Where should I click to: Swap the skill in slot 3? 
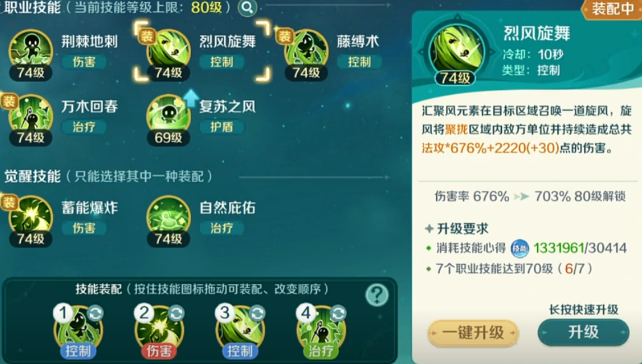coord(257,314)
